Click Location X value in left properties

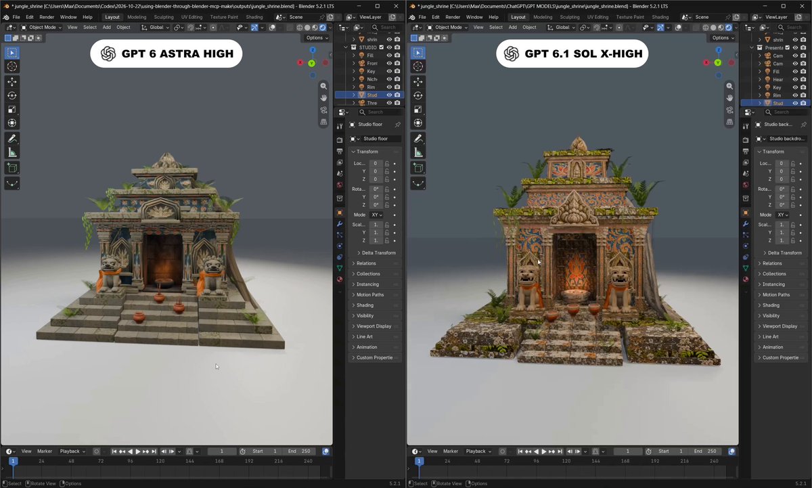[x=375, y=163]
